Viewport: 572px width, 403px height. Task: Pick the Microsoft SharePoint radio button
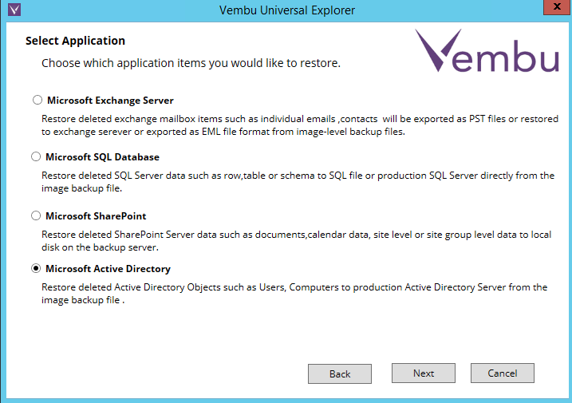[36, 215]
